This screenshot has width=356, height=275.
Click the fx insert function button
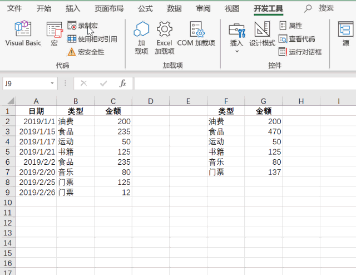pyautogui.click(x=122, y=84)
